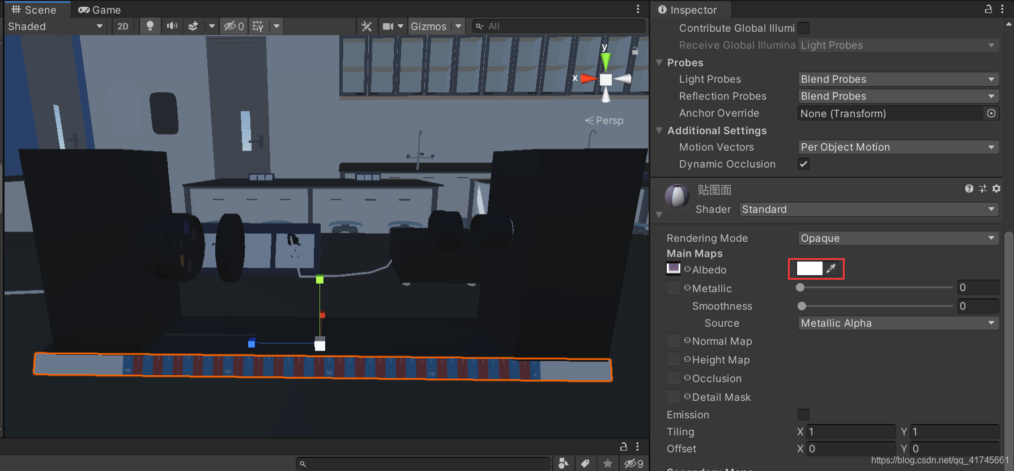Click the center cube of orientation gizmo

point(606,79)
